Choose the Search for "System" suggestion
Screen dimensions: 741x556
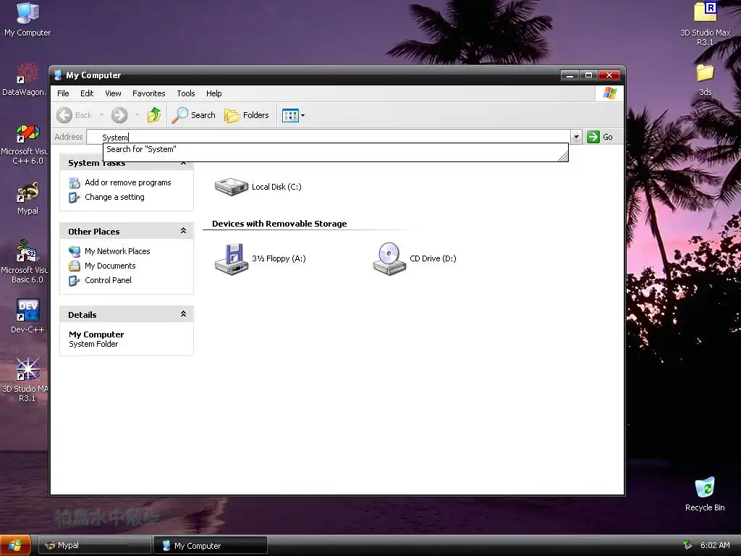click(335, 149)
